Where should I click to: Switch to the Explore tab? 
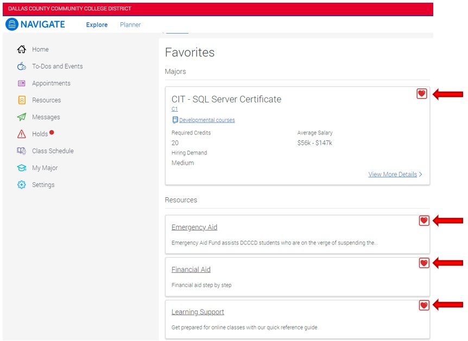coord(97,24)
